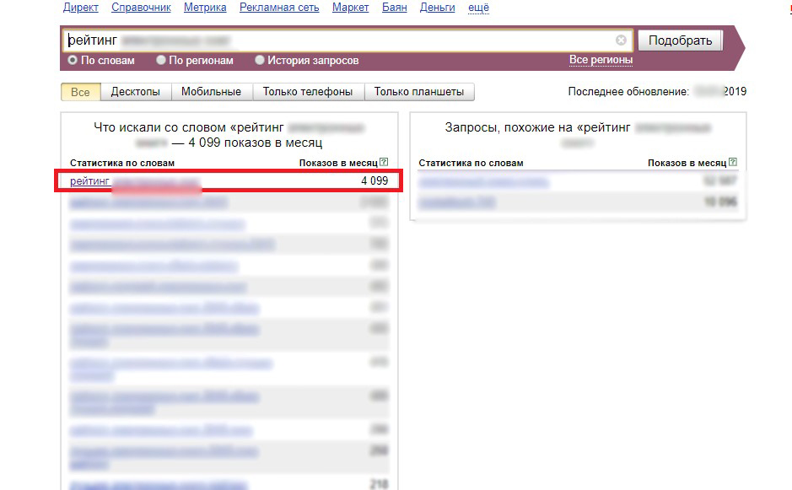
Task: Switch to the "Все" devices tab
Action: (x=80, y=92)
